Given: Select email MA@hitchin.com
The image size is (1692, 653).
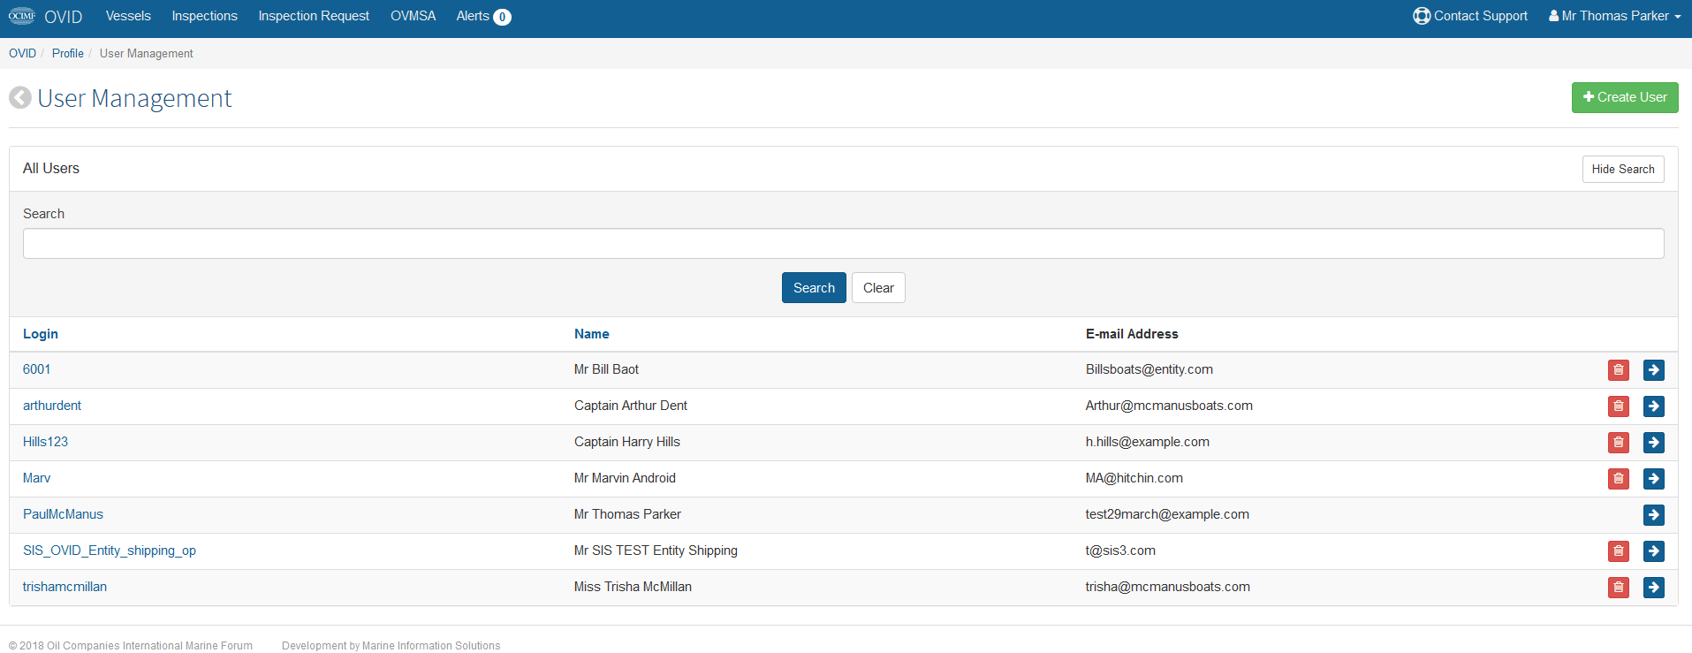Looking at the screenshot, I should [1134, 478].
